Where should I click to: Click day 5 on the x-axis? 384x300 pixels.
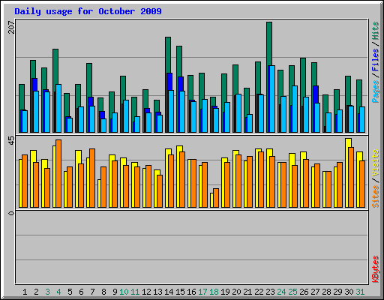pyautogui.click(x=70, y=292)
